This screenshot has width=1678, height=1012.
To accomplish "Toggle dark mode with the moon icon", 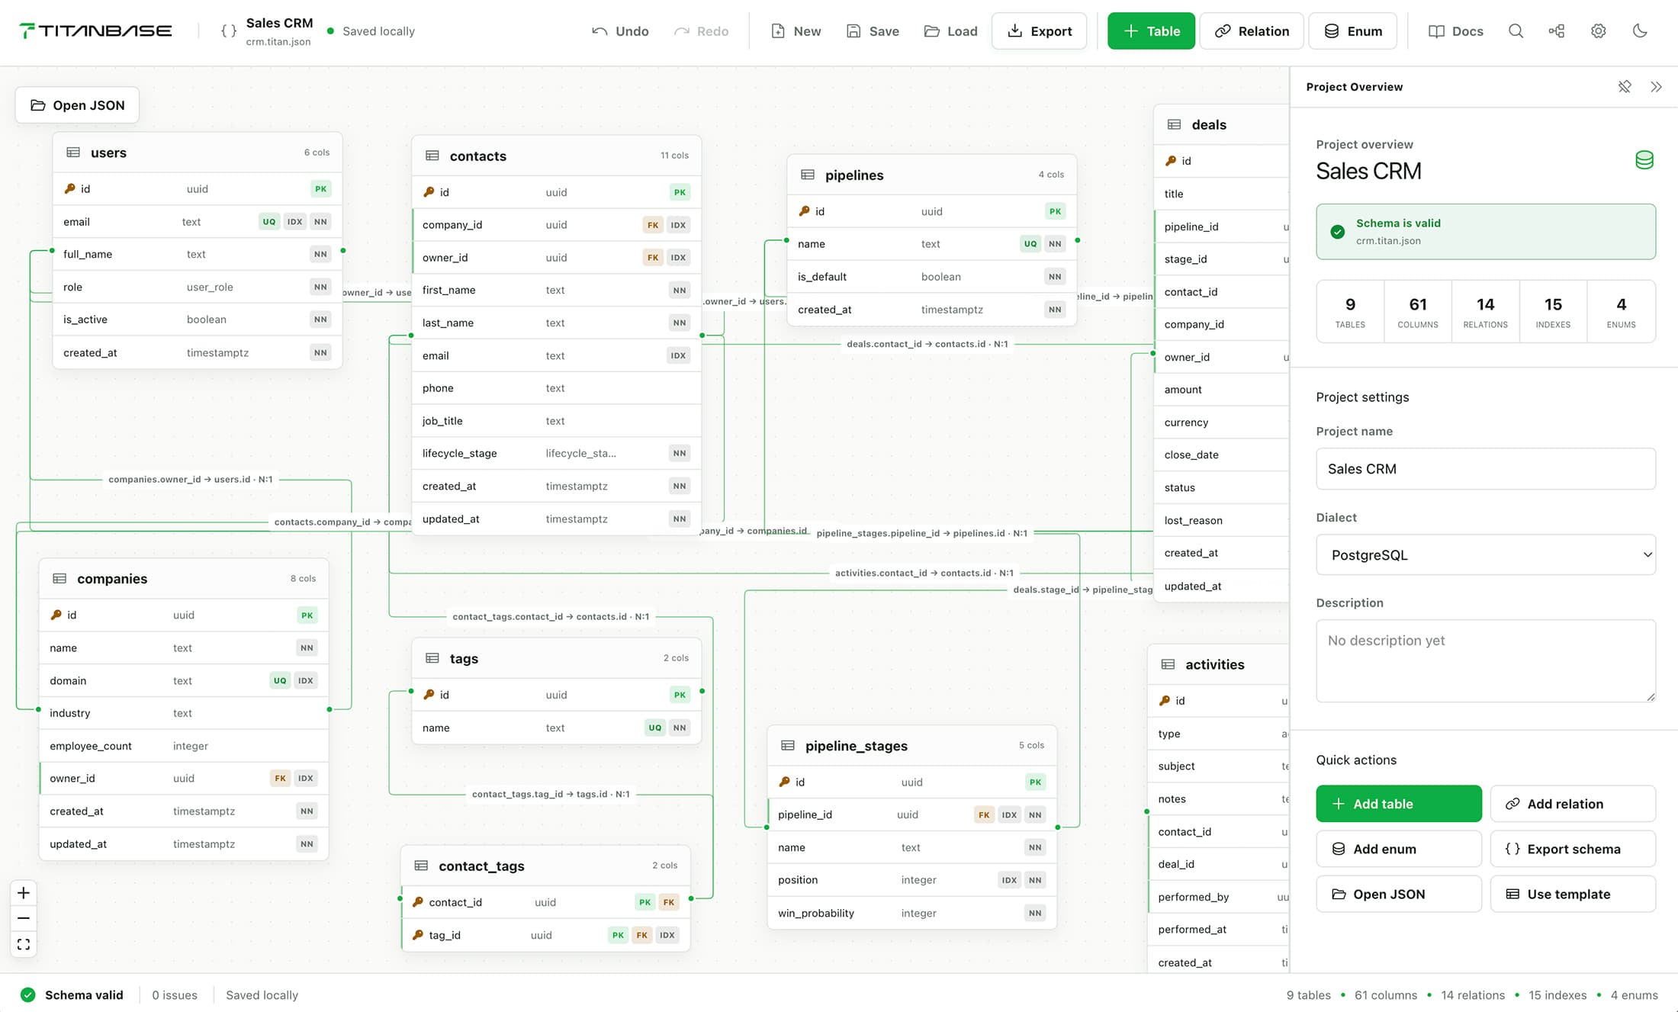I will [x=1640, y=31].
